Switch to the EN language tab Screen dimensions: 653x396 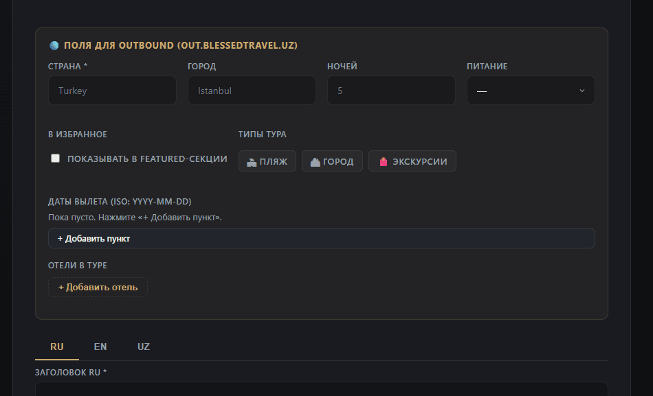pyautogui.click(x=100, y=347)
